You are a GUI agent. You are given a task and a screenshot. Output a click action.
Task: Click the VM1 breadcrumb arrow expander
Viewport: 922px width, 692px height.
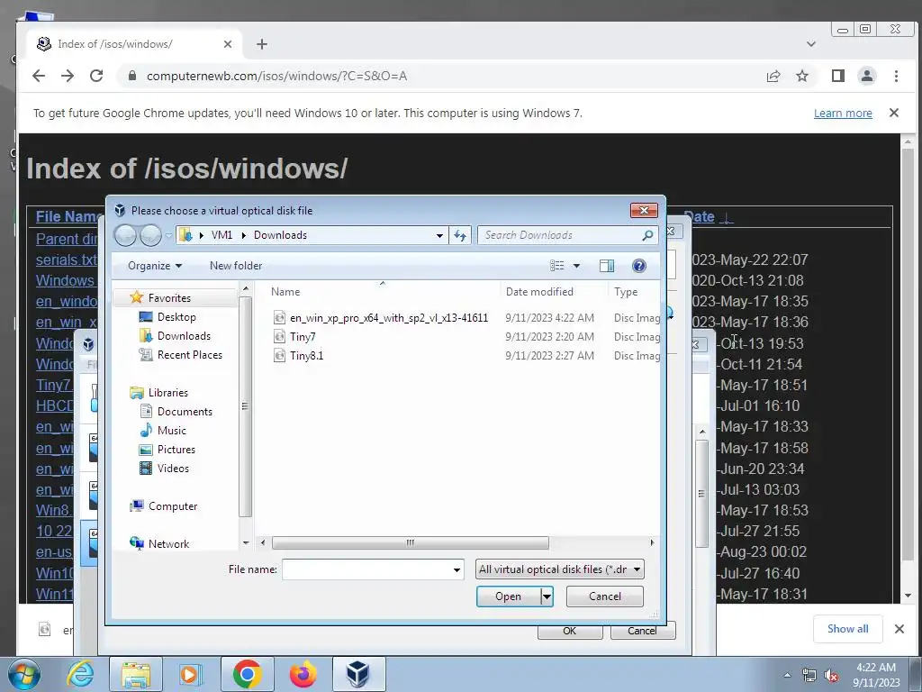[243, 235]
